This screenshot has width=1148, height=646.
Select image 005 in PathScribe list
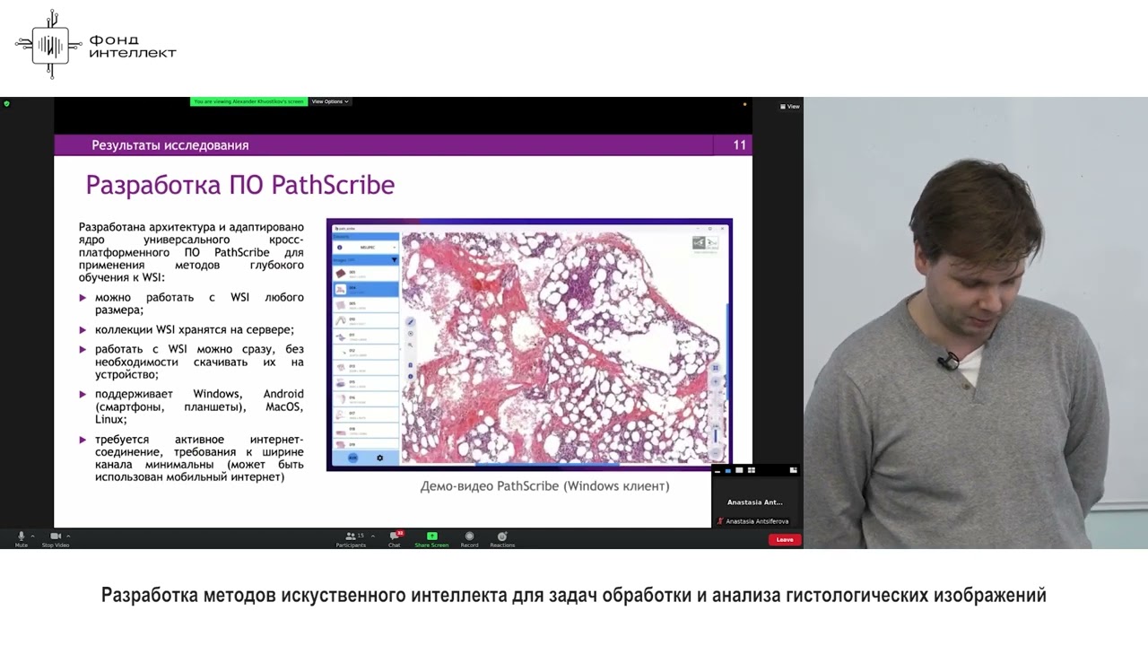[366, 305]
